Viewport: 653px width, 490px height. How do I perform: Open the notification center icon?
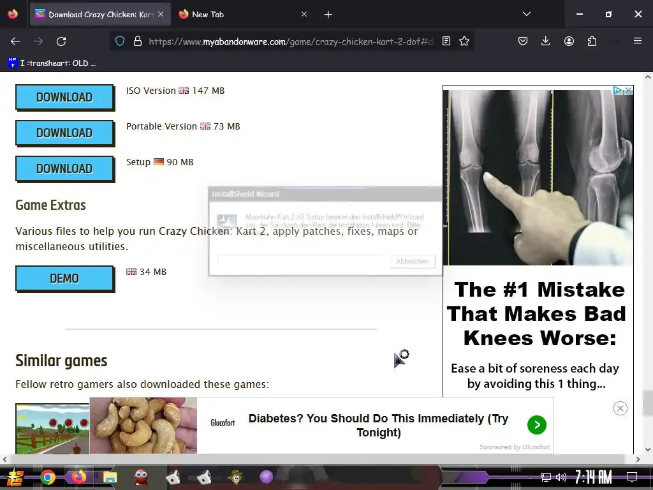click(632, 477)
